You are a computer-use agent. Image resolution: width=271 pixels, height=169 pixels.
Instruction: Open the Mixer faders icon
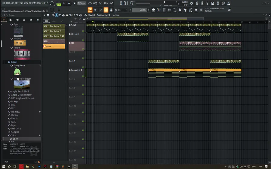169,10
